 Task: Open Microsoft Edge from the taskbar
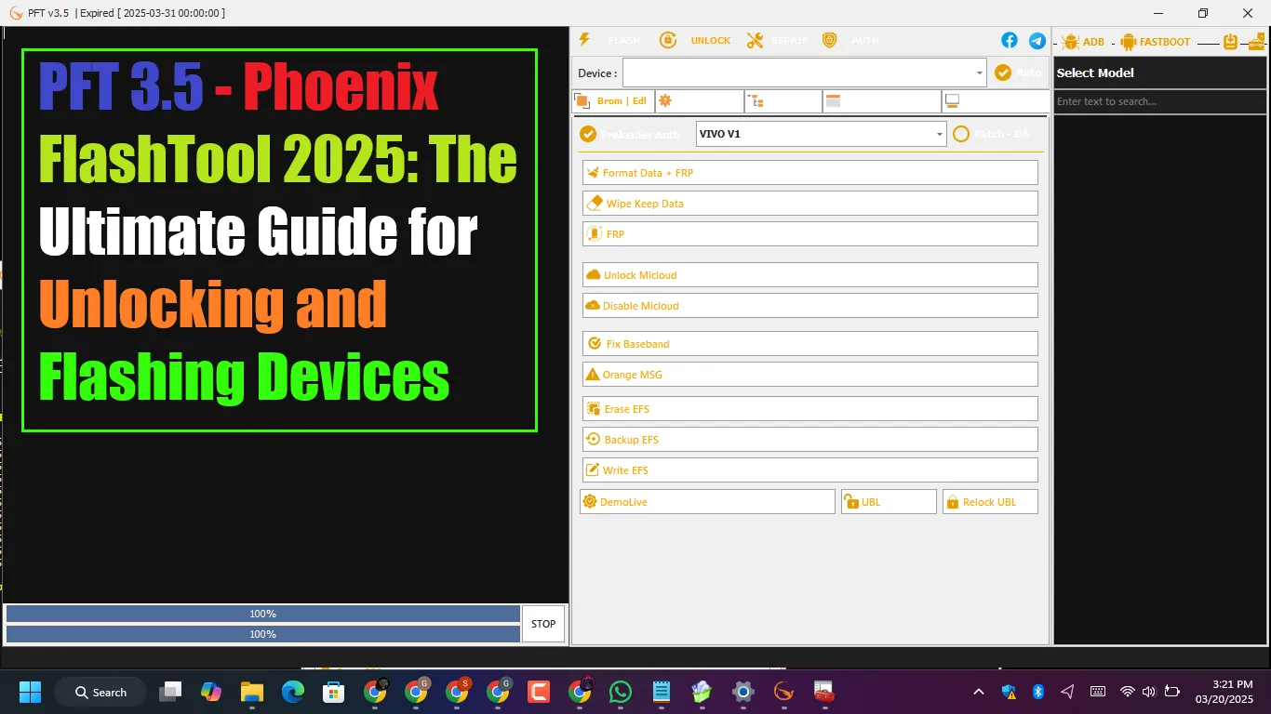click(x=293, y=692)
